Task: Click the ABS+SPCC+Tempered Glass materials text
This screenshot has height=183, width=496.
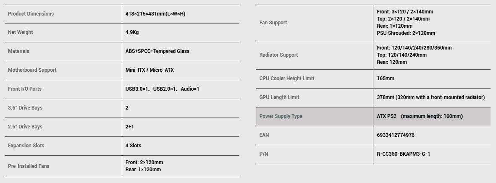Action: [157, 51]
